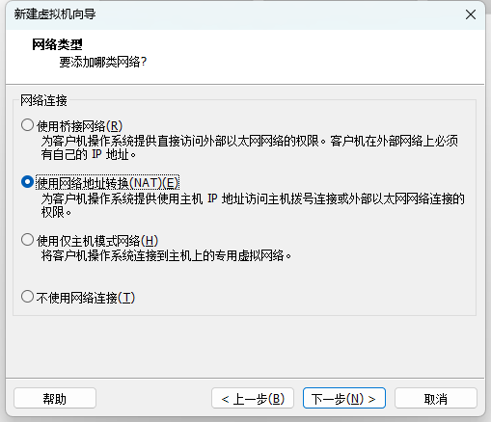Go back with the 上一步(B) button
Image resolution: width=491 pixels, height=422 pixels.
click(x=253, y=398)
